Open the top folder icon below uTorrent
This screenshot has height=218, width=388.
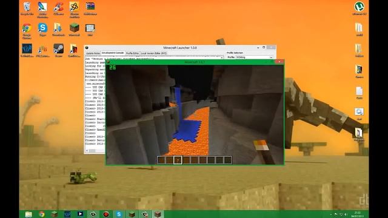coord(360,30)
